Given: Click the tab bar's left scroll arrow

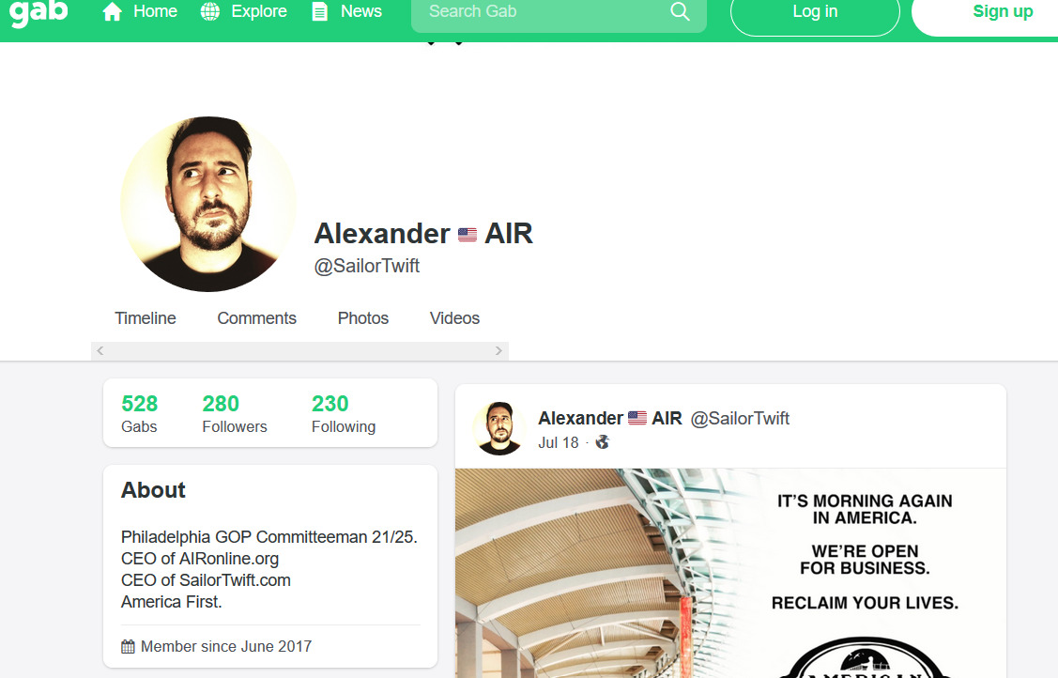Looking at the screenshot, I should [x=100, y=351].
